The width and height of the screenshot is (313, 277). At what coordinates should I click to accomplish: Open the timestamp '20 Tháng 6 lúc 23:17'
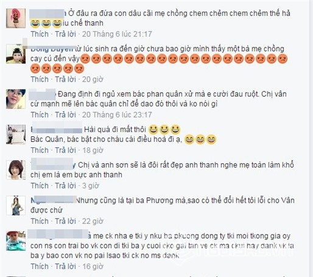pyautogui.click(x=117, y=114)
